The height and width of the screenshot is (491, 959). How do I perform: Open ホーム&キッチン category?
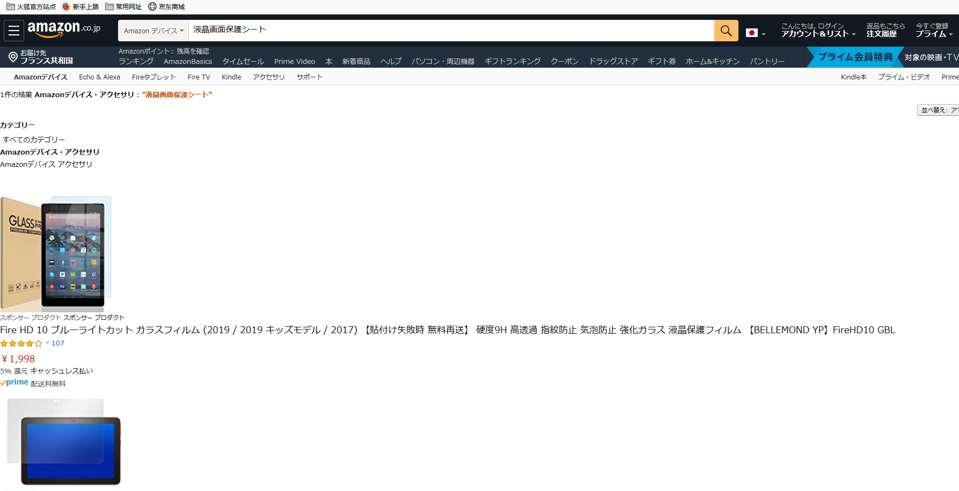click(x=713, y=61)
